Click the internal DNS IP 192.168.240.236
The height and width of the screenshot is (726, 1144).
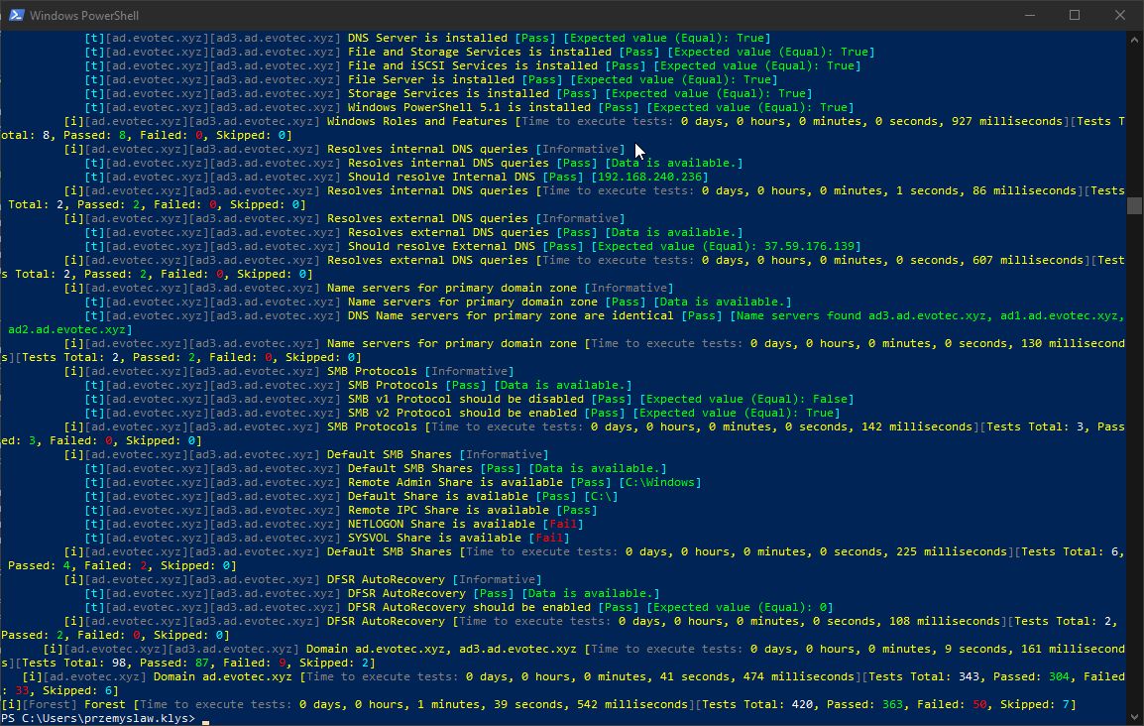point(649,177)
